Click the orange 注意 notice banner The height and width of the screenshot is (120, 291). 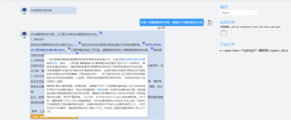pyautogui.click(x=54, y=117)
